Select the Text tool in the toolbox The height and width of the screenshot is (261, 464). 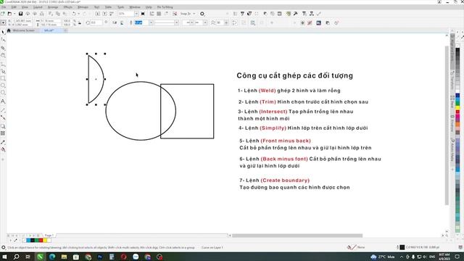tap(3, 101)
